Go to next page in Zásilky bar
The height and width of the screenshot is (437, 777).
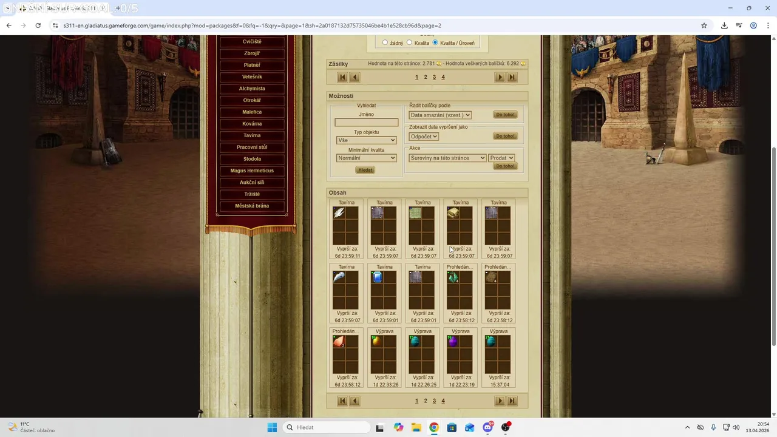point(500,77)
